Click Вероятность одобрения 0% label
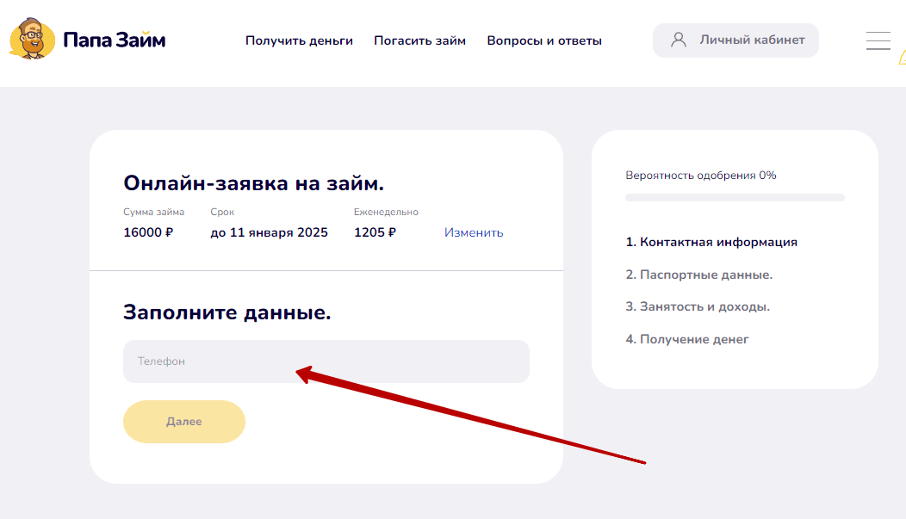This screenshot has width=906, height=519. (701, 176)
